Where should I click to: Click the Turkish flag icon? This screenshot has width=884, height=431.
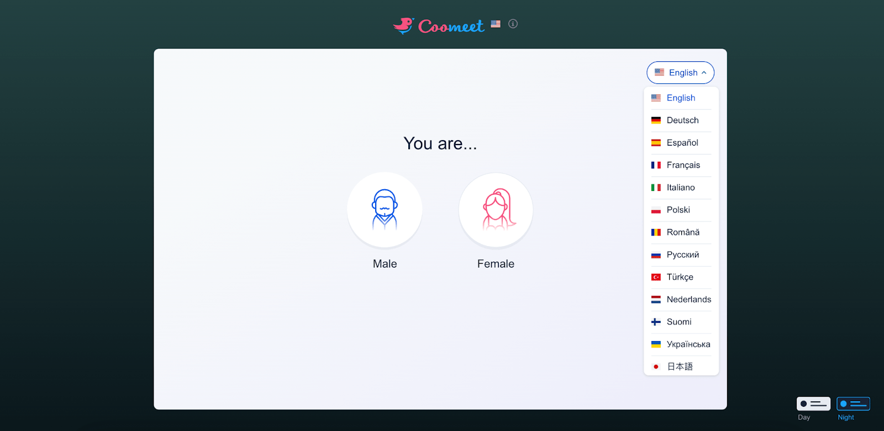656,277
